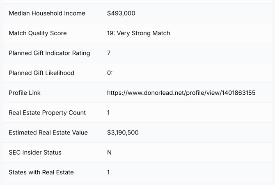Click the Real Estate Property Count label
The height and width of the screenshot is (185, 275).
47,113
